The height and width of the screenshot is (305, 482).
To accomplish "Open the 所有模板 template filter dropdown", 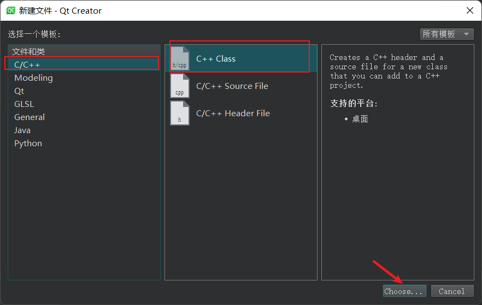I will 446,34.
